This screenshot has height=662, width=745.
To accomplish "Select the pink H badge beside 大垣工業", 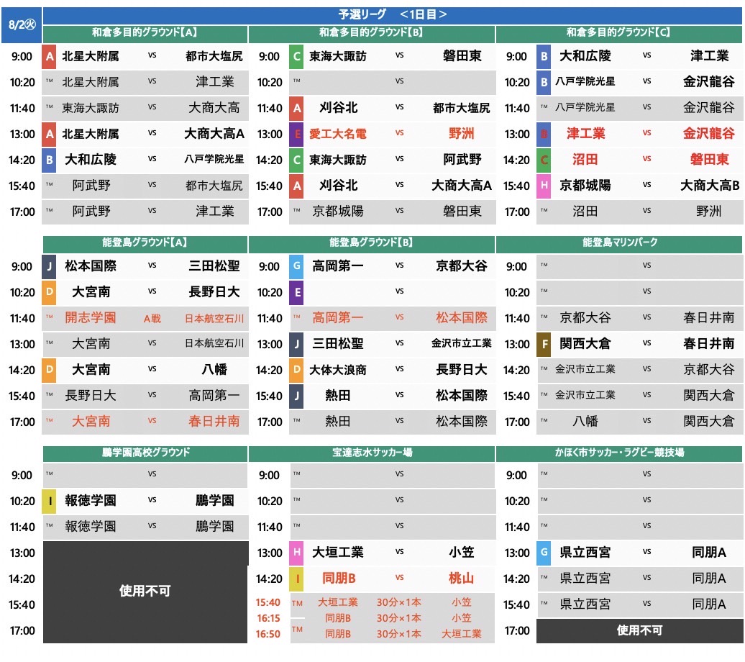I will coord(296,553).
